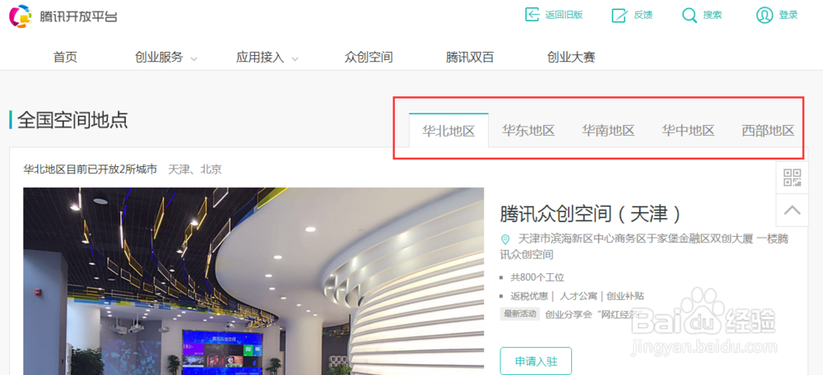Open the QR code icon on right edge
Screen dimensions: 823x375
pyautogui.click(x=792, y=178)
